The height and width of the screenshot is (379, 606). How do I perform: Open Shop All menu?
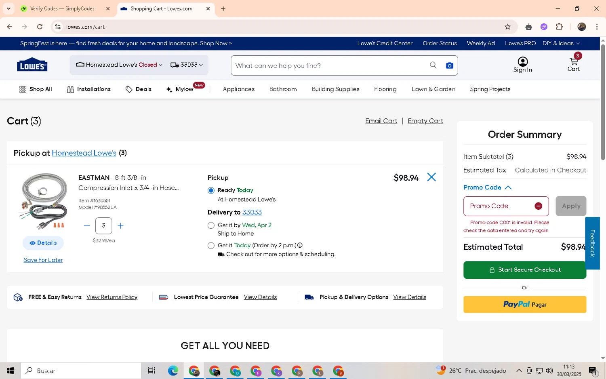36,89
